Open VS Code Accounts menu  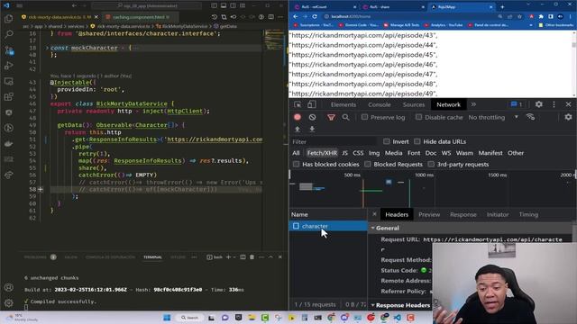[x=8, y=288]
